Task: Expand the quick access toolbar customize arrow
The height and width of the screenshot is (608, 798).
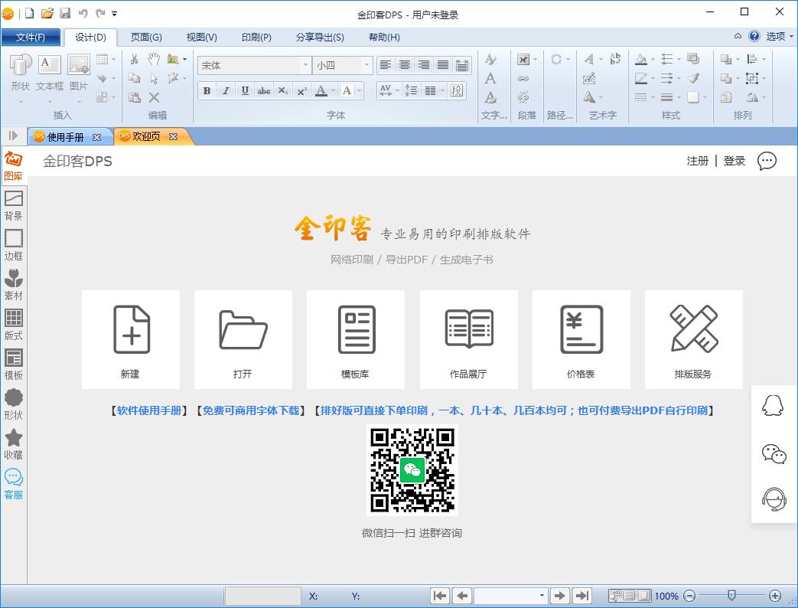Action: pyautogui.click(x=115, y=14)
